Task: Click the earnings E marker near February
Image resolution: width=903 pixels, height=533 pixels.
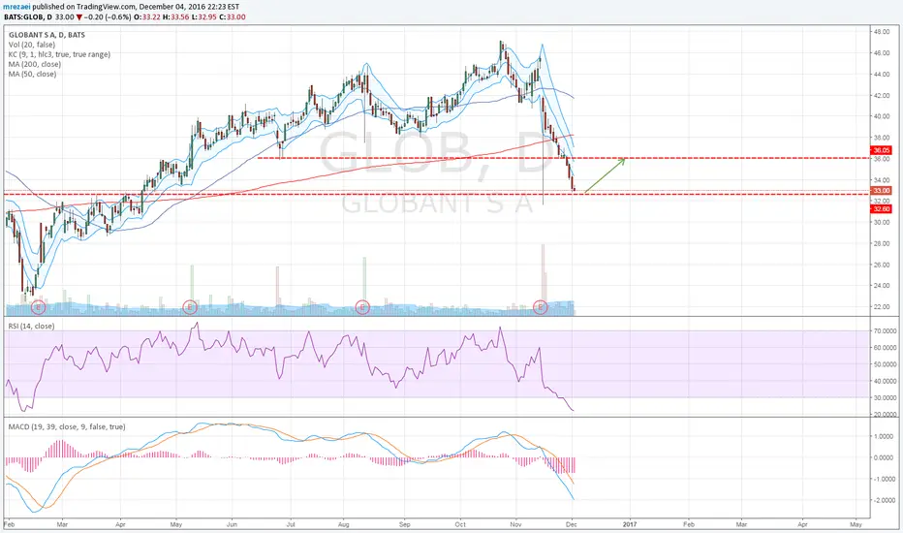Action: pos(38,307)
